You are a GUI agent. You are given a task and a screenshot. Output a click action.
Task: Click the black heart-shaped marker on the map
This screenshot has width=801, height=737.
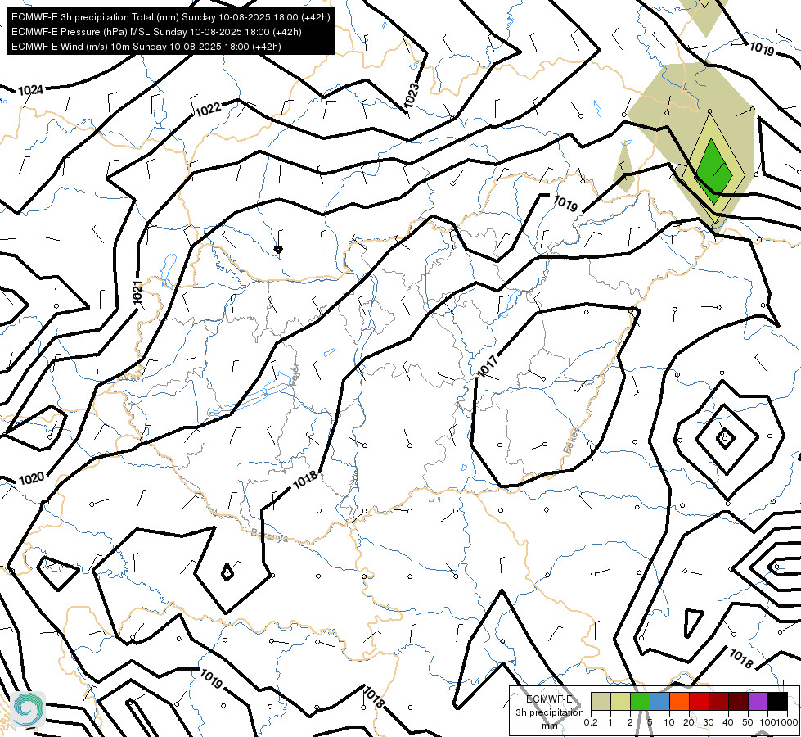278,250
